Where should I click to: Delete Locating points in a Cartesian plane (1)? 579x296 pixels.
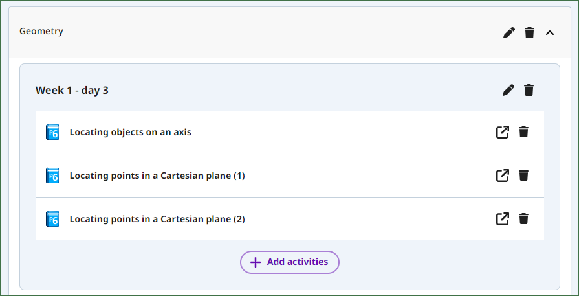tap(523, 176)
